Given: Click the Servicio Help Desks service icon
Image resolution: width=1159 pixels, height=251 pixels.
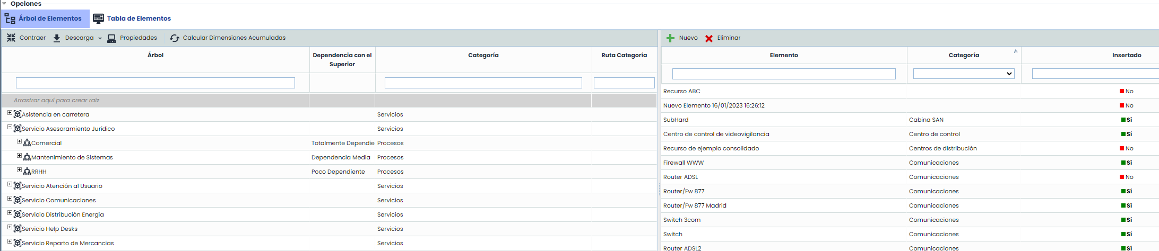Looking at the screenshot, I should point(18,229).
